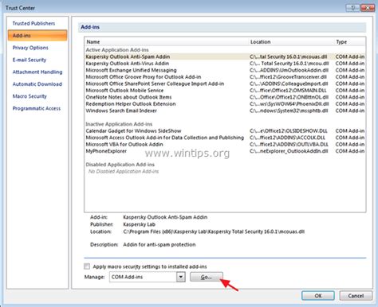
Task: Click Kaspersky Lab publisher text
Action: click(x=139, y=224)
